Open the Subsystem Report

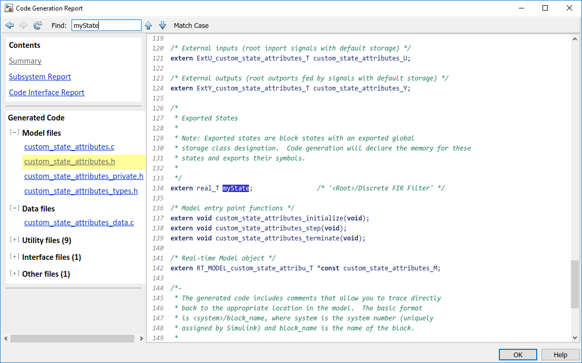(x=39, y=76)
